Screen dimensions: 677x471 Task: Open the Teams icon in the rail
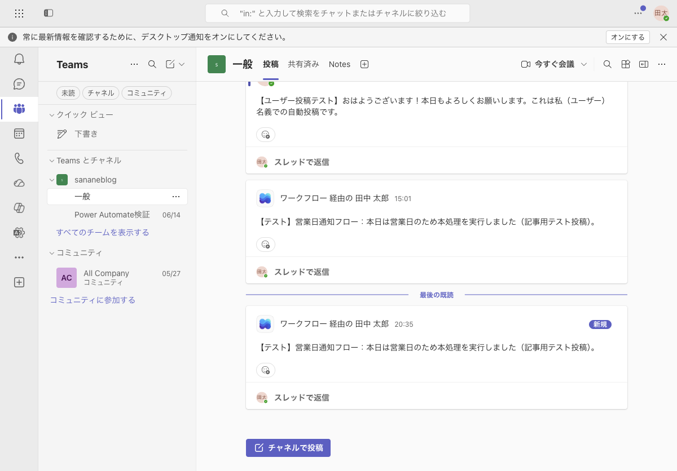[x=19, y=109]
